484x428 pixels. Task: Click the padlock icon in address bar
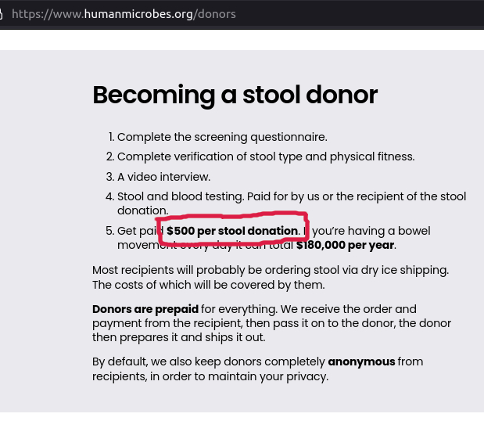tap(1, 14)
